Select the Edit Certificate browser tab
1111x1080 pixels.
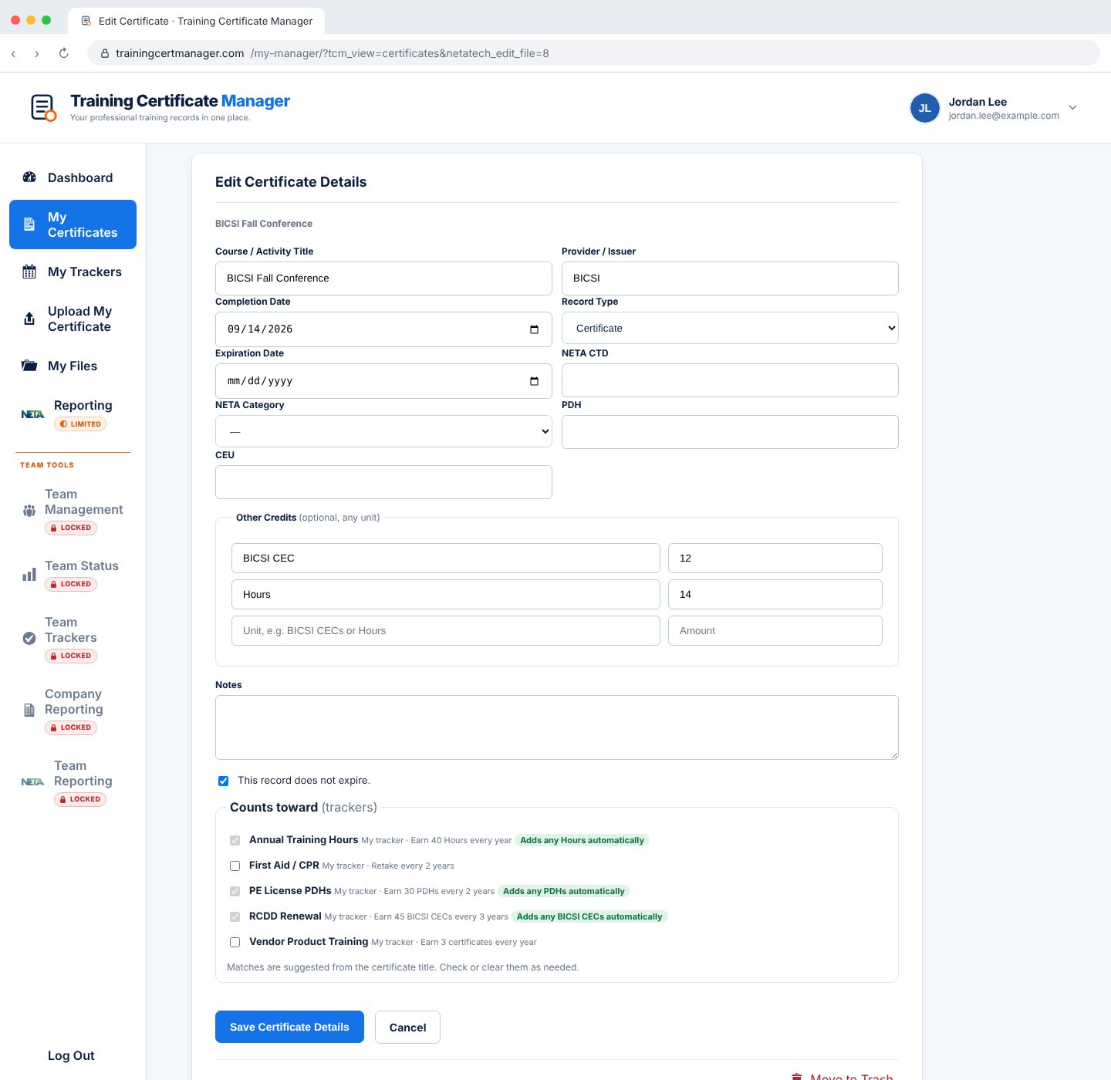[x=197, y=21]
